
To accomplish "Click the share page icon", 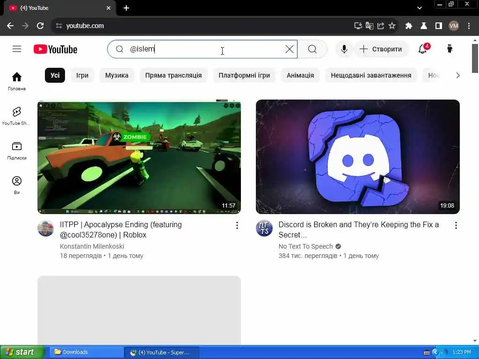I will 381,26.
